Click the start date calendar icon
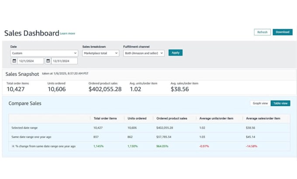 (14, 61)
